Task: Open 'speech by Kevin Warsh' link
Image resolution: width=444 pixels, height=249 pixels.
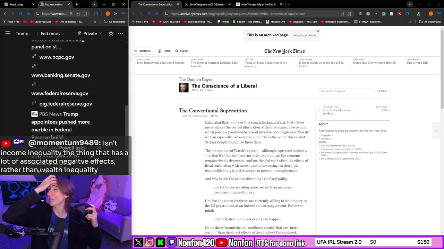Action: [268, 122]
